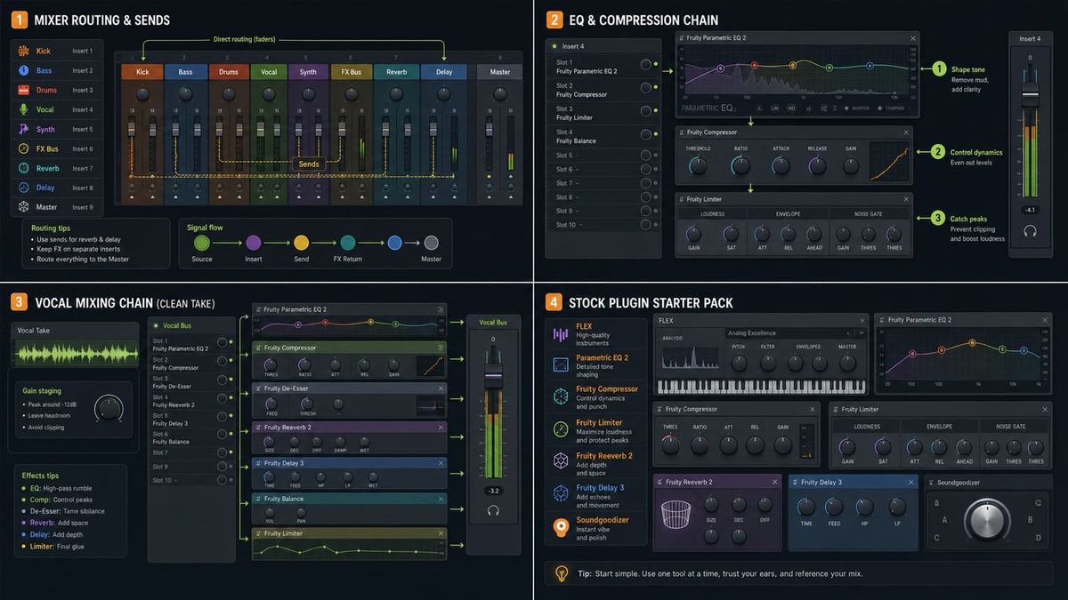Viewport: 1068px width, 600px height.
Task: Select the Kick mixer track header
Action: [x=142, y=72]
